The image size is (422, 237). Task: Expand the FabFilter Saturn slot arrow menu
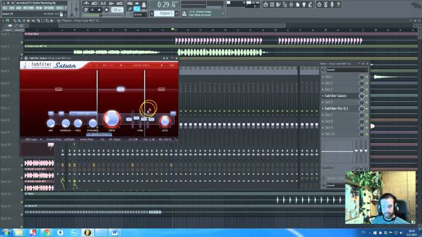pyautogui.click(x=323, y=96)
